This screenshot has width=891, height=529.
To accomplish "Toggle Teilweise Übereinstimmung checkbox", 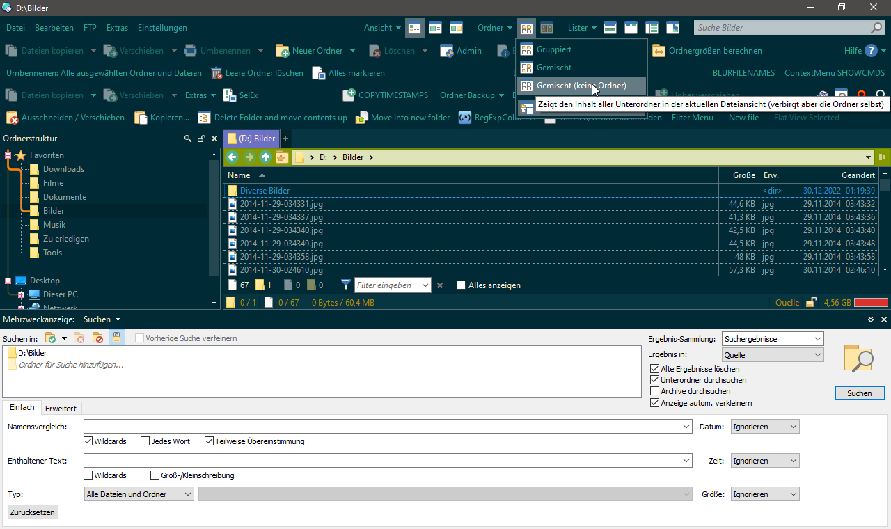I will 209,441.
